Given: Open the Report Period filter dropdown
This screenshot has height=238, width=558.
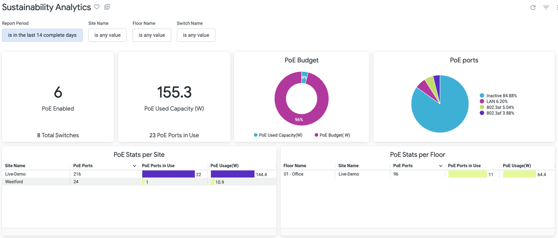Looking at the screenshot, I should (42, 35).
